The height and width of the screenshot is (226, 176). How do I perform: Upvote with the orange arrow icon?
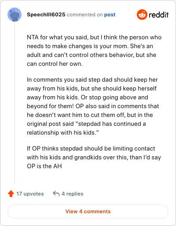click(x=11, y=194)
